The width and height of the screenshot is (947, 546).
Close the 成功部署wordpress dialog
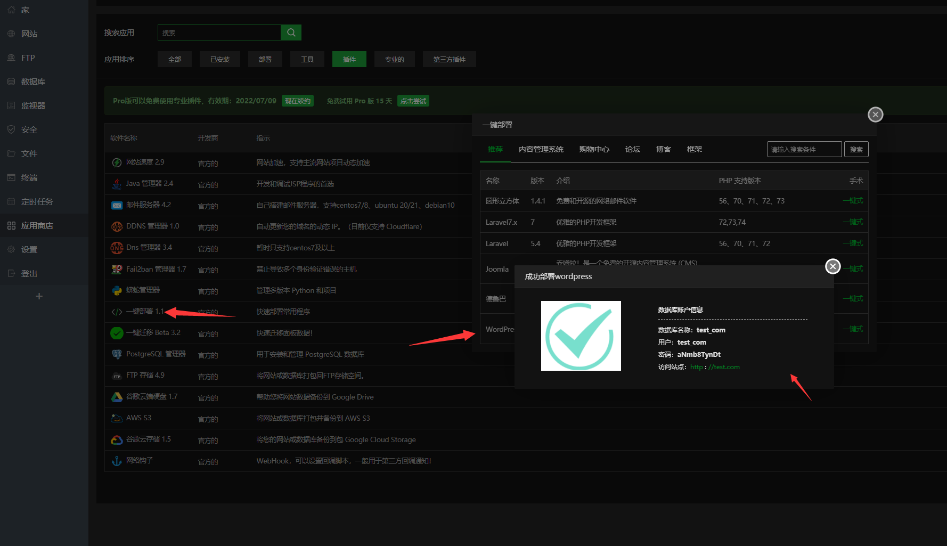832,266
